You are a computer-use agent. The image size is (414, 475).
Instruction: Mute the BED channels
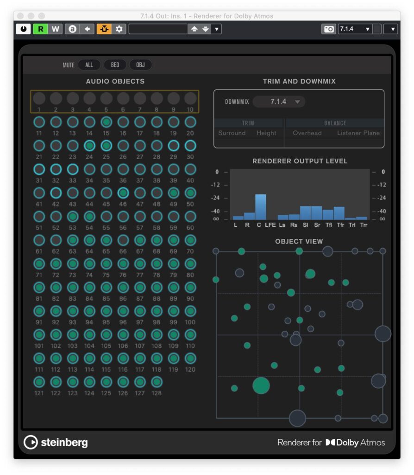[115, 65]
